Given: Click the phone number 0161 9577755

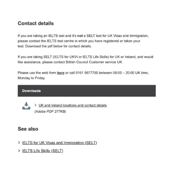Looking at the screenshot, I should [x=87, y=73].
